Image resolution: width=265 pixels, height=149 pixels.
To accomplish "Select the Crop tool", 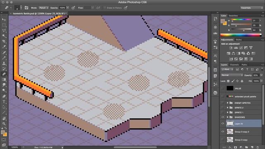I will 4,41.
